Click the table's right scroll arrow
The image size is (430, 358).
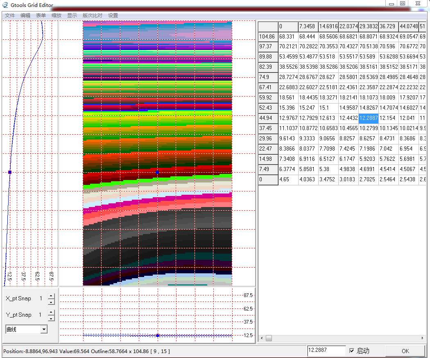(423, 338)
